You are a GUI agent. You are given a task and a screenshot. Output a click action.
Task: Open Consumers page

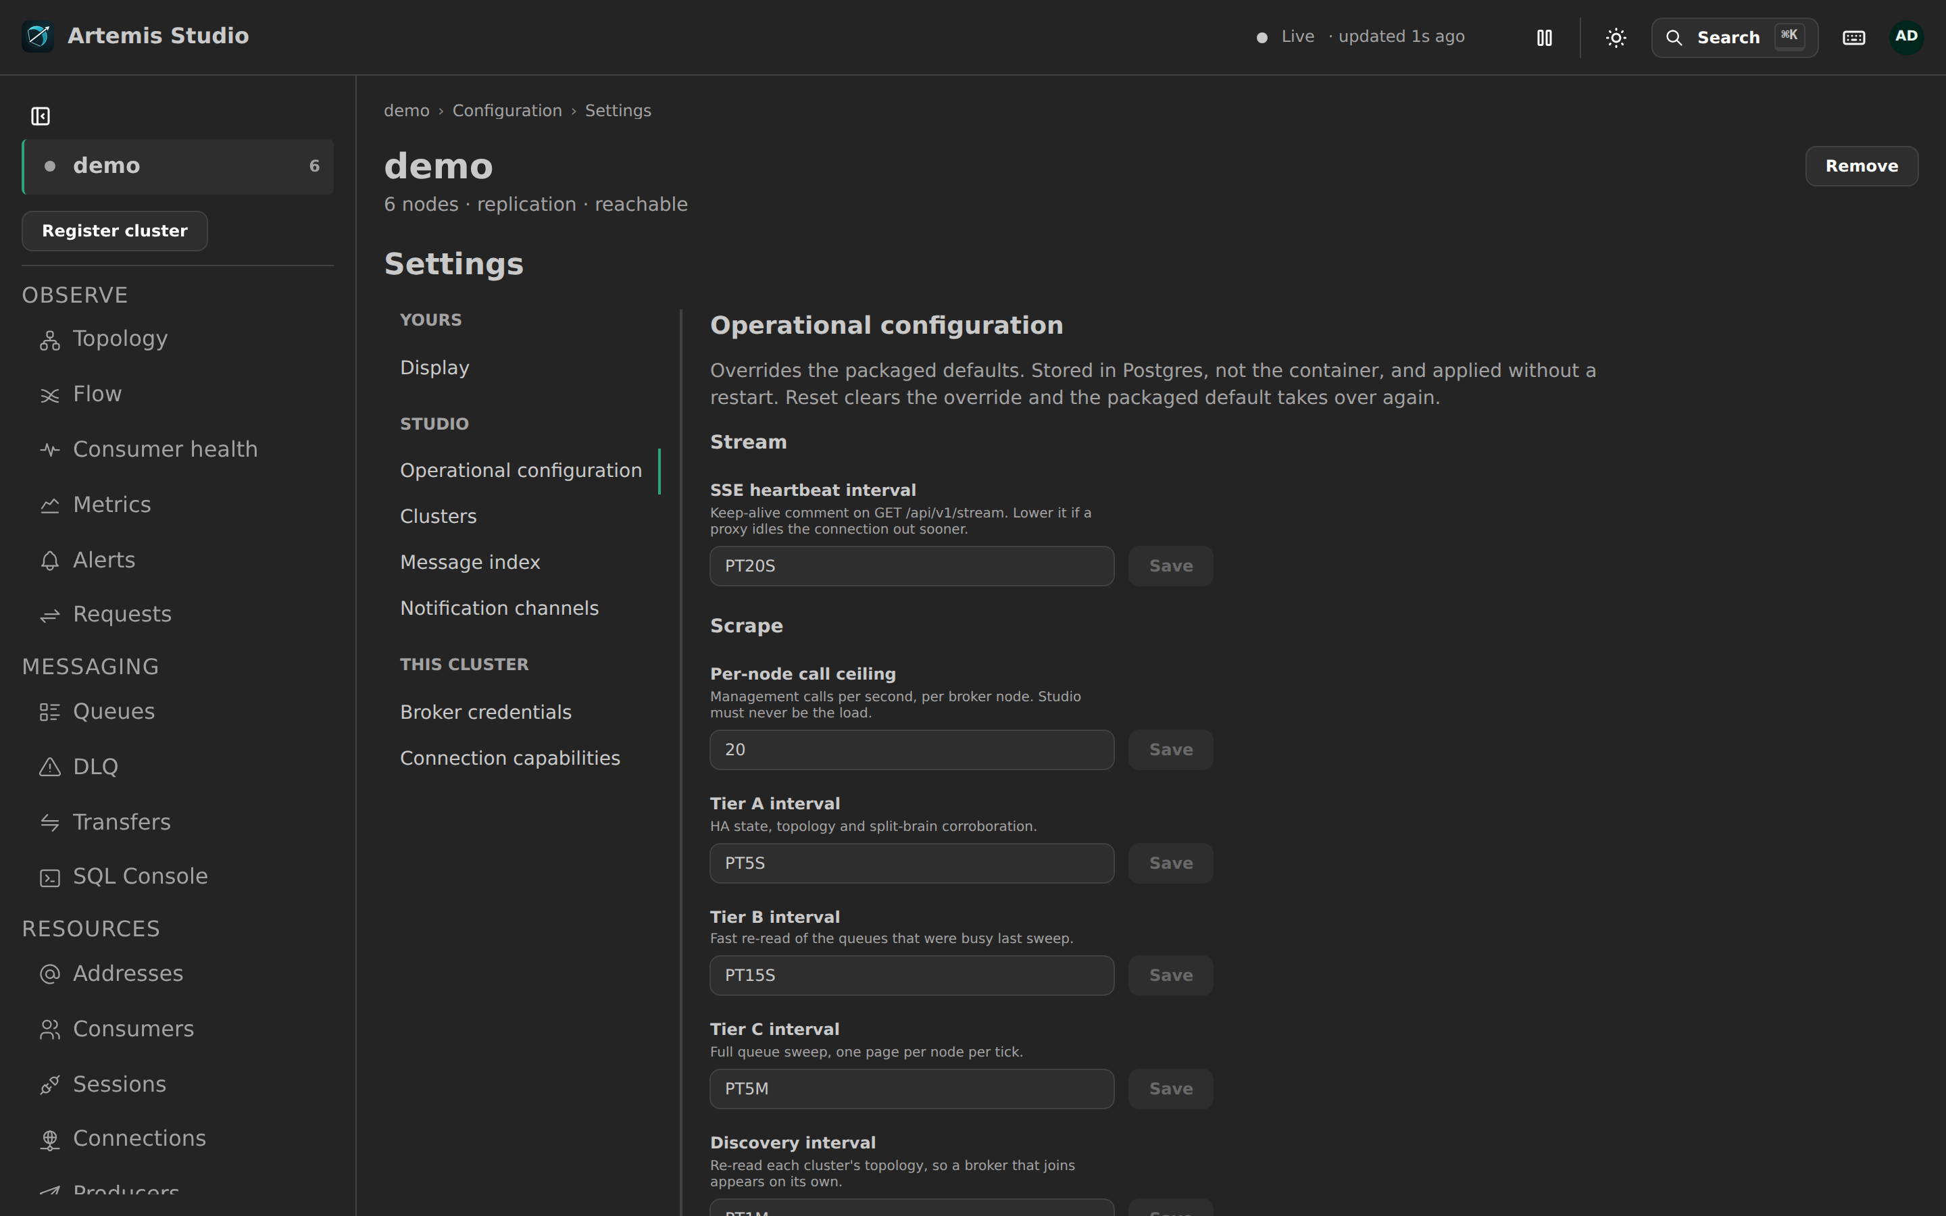[x=178, y=1030]
